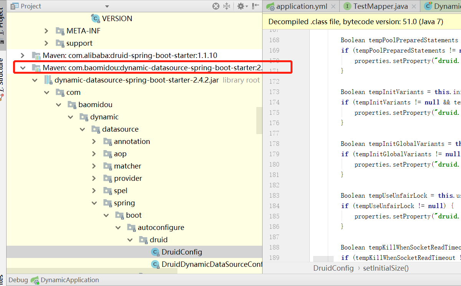
Task: Open the Project view dropdown selector
Action: pyautogui.click(x=107, y=7)
